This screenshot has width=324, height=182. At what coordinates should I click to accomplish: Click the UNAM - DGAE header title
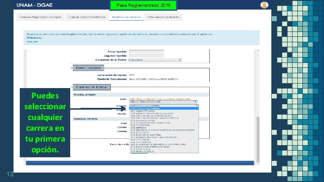coord(35,5)
